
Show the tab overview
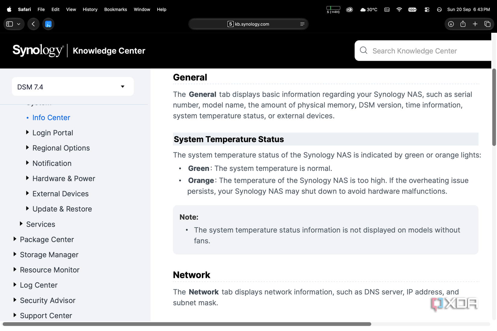click(x=487, y=24)
